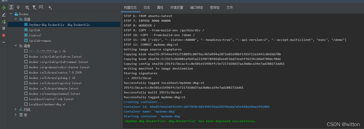
Task: Click the Edit Configuration pencil icon
Action: point(4,15)
